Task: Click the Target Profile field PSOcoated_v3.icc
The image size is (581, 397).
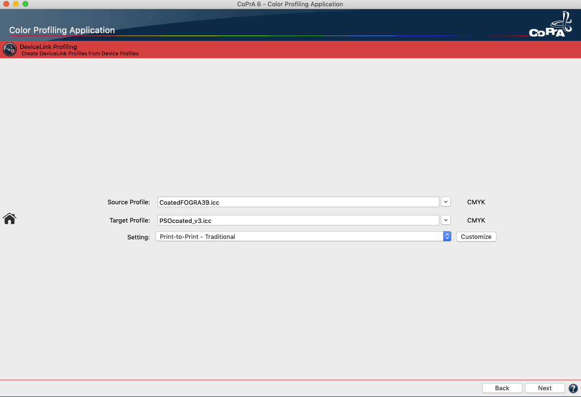Action: coord(298,221)
